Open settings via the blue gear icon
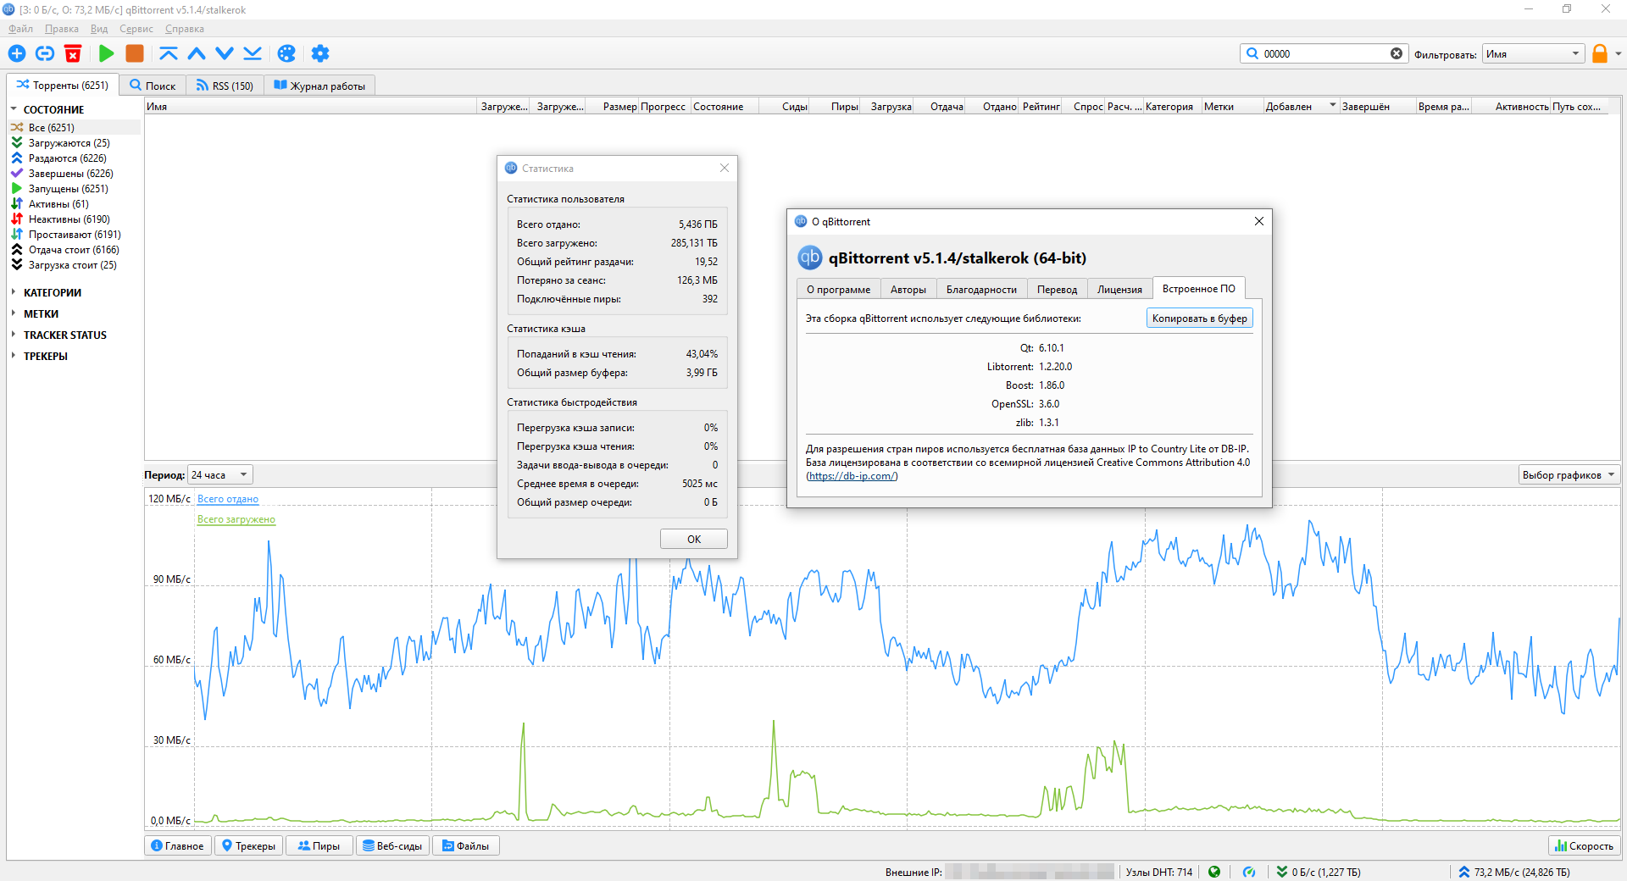The height and width of the screenshot is (881, 1627). (319, 53)
